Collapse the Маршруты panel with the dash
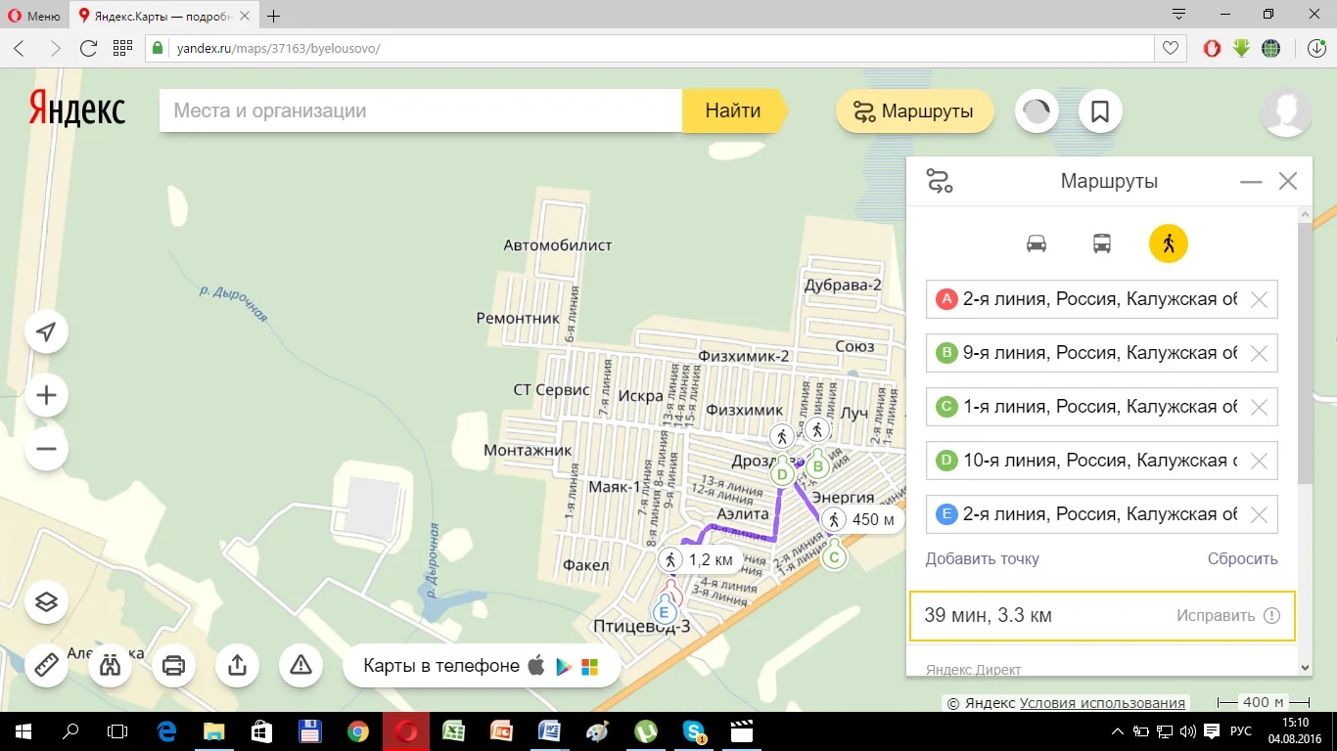Image resolution: width=1337 pixels, height=751 pixels. tap(1251, 182)
